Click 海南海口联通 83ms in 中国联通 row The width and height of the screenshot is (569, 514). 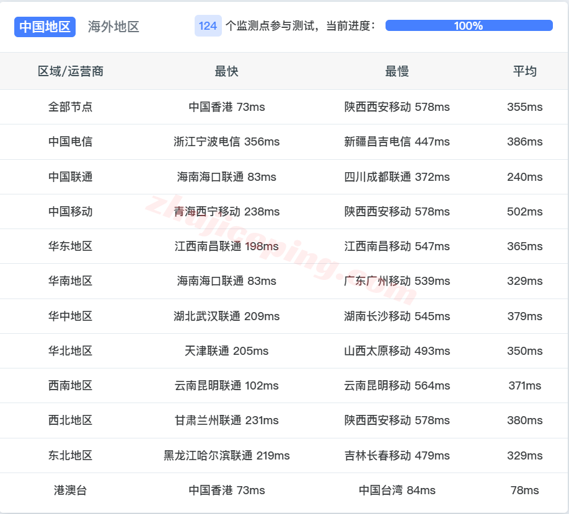227,177
